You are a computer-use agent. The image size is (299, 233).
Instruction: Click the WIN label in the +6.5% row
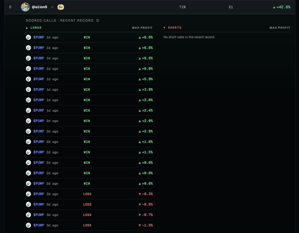(87, 58)
